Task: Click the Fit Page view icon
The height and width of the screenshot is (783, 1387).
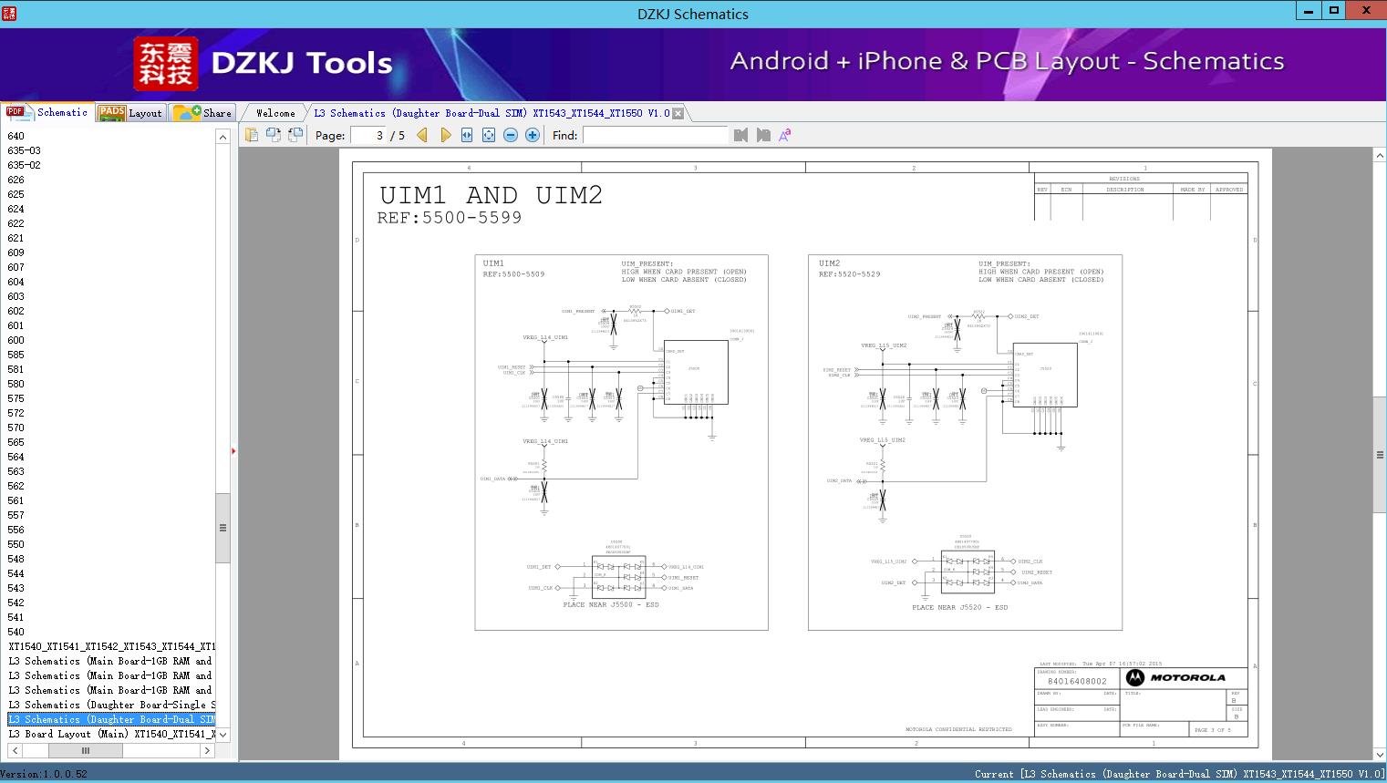Action: point(487,134)
